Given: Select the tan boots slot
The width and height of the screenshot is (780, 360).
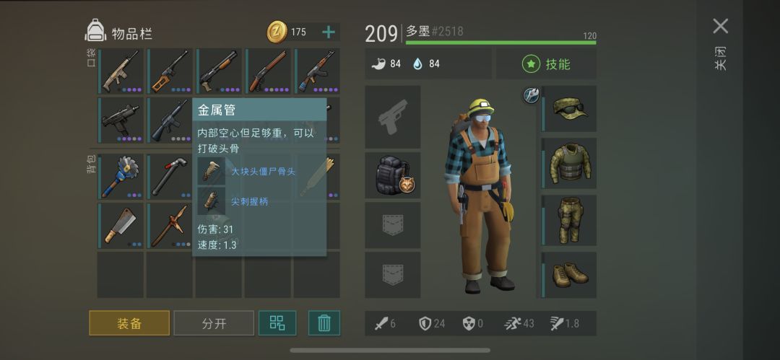Looking at the screenshot, I should [568, 275].
